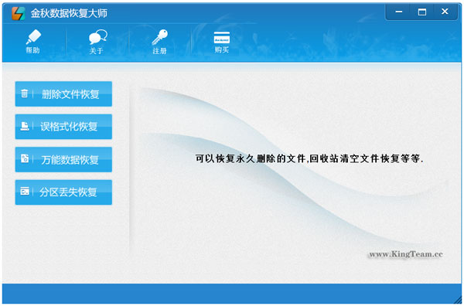464x306 pixels.
Task: Visit the www.KingTeam.cc website link
Action: [x=406, y=254]
